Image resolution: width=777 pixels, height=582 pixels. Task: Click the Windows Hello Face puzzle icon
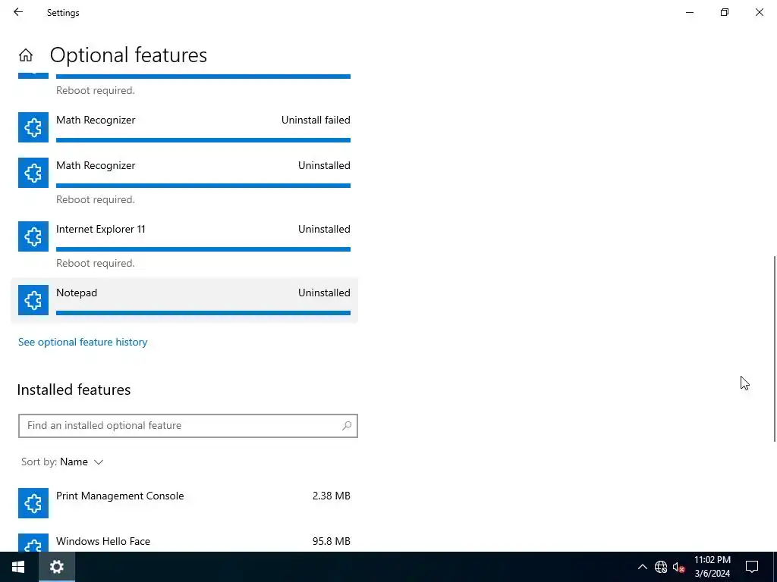[33, 543]
